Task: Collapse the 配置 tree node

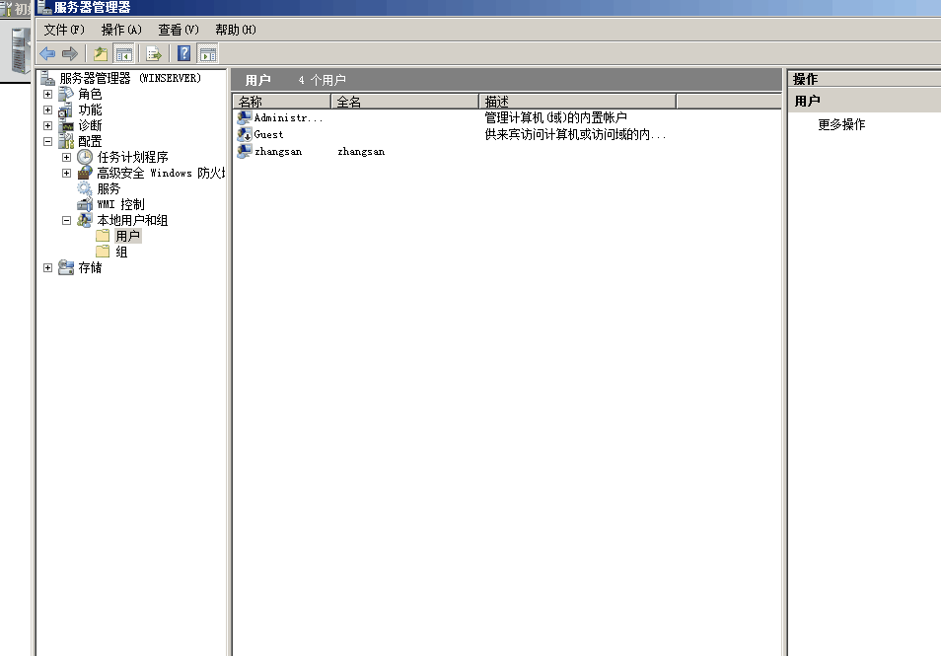Action: [x=48, y=142]
